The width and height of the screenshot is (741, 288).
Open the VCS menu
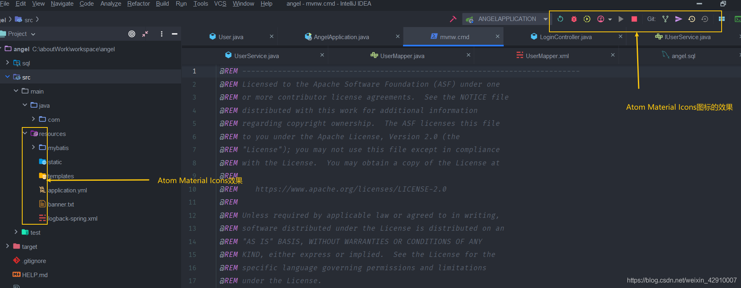(x=220, y=4)
